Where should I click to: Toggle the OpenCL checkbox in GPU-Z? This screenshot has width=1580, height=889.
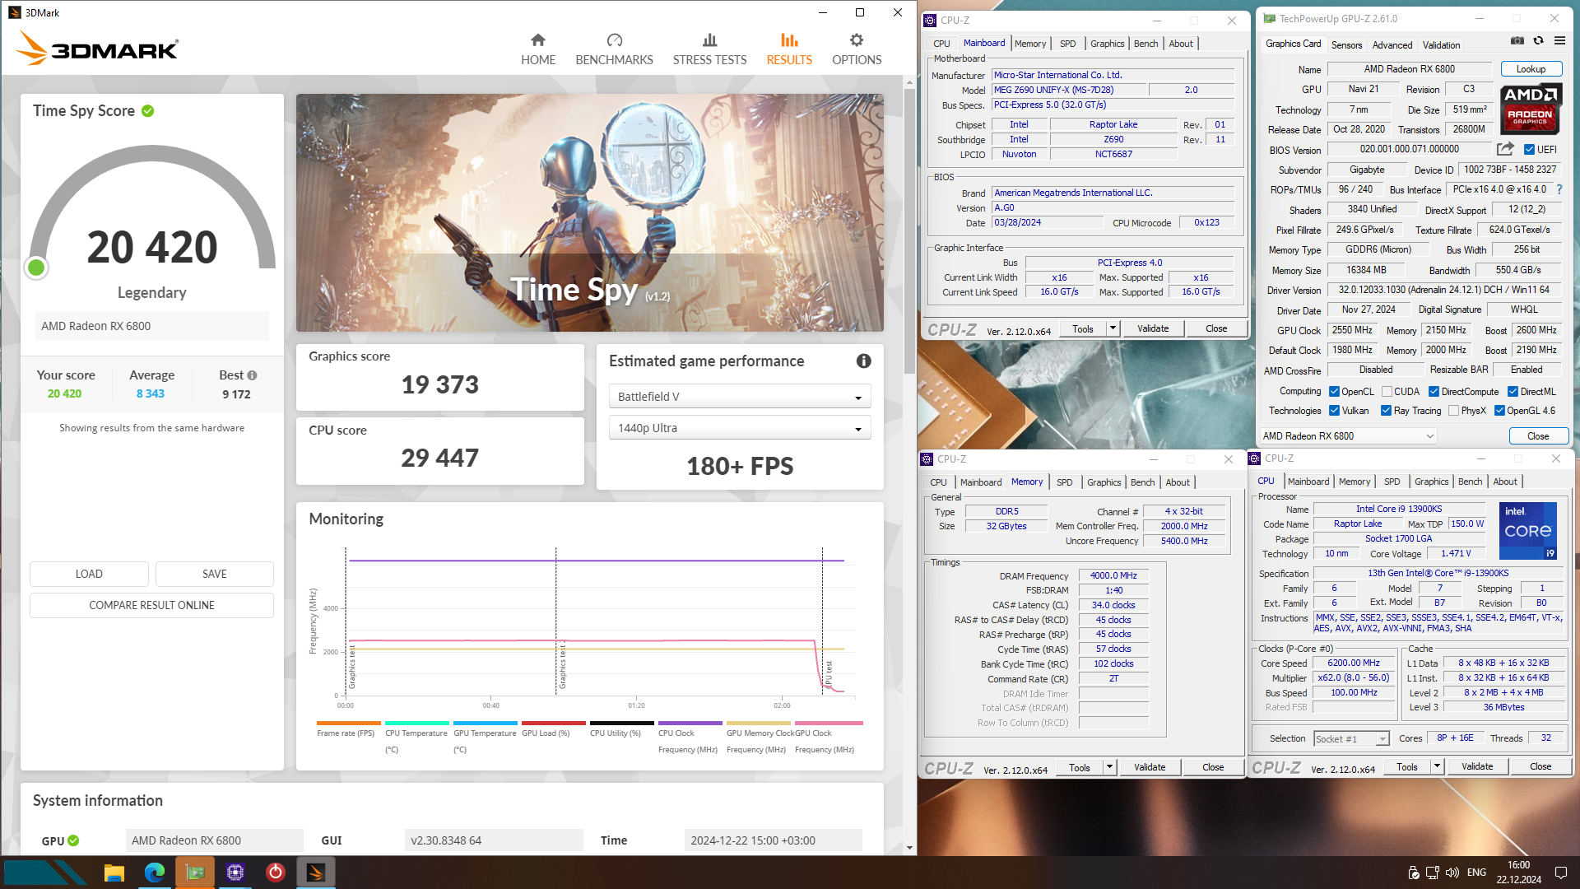1334,392
